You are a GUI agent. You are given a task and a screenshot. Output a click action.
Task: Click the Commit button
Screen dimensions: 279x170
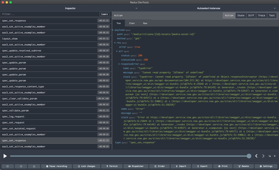(x=105, y=14)
